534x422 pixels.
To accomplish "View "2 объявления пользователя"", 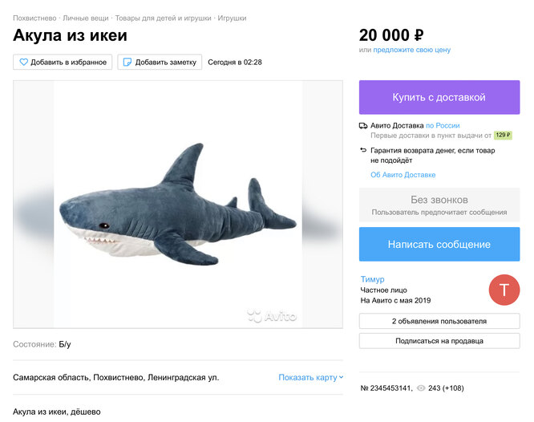I will pos(439,321).
